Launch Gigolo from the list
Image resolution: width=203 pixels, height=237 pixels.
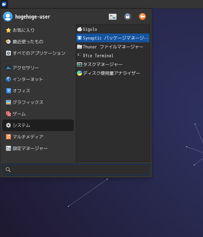pyautogui.click(x=113, y=29)
